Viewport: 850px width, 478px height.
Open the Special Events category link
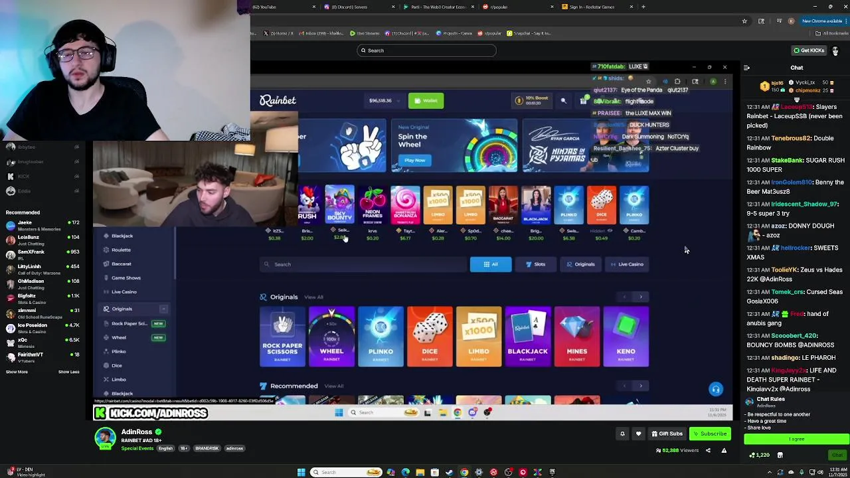(x=137, y=448)
